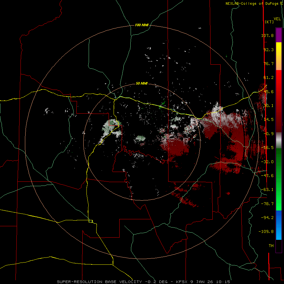Click the gray near-zero color bar segment
The image size is (284, 284).
click(279, 140)
